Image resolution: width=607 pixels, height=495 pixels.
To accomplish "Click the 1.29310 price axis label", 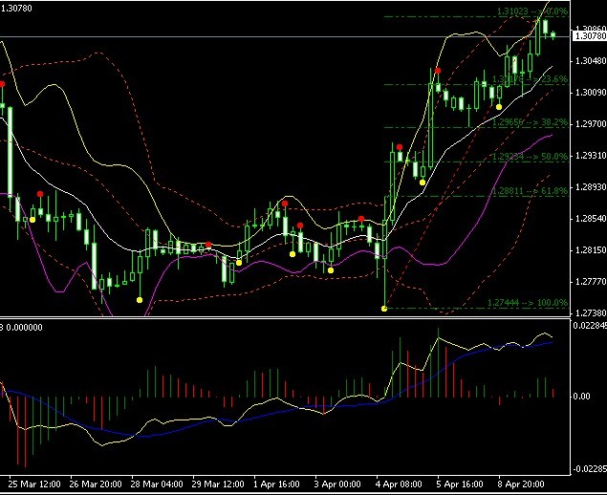I will (x=591, y=155).
